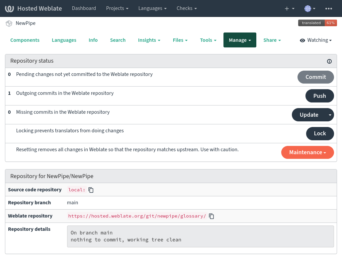Expand the Update button dropdown arrow
Image resolution: width=342 pixels, height=258 pixels.
330,115
